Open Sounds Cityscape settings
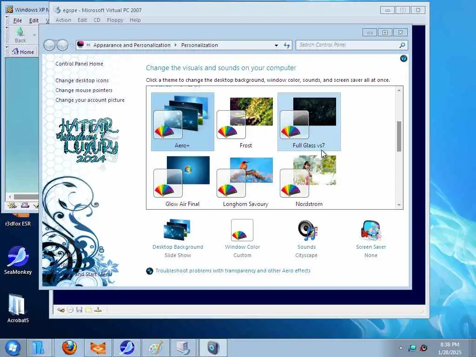The height and width of the screenshot is (357, 476). click(x=307, y=238)
